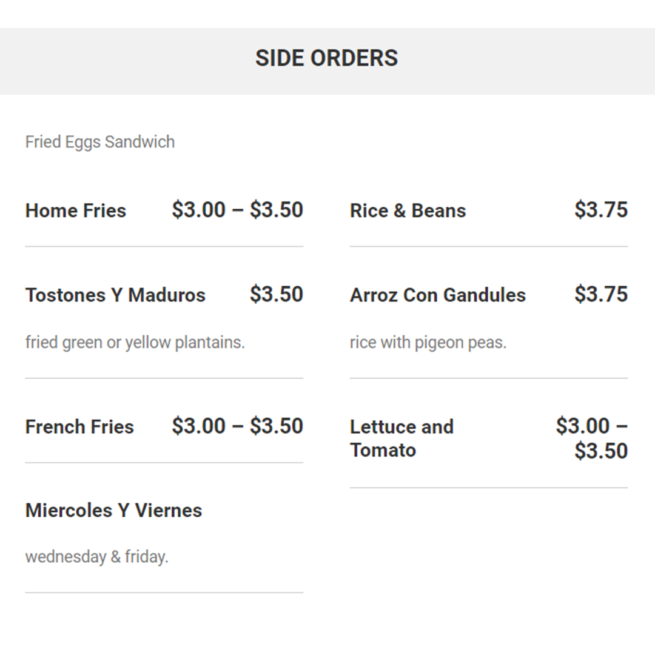Open the Arroz Con Gandules item
Screen dimensions: 655x655
438,295
